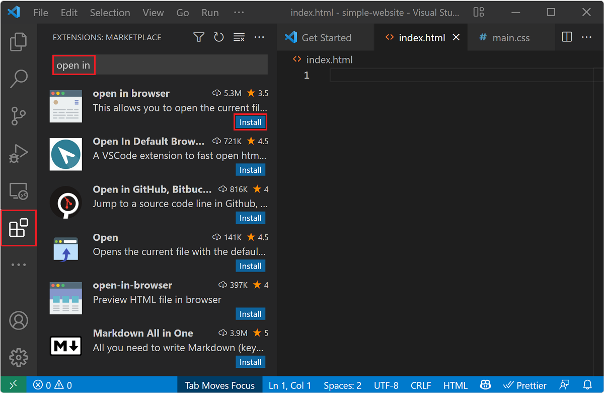Open the Explorer view in activity bar
The image size is (604, 393).
pyautogui.click(x=19, y=42)
